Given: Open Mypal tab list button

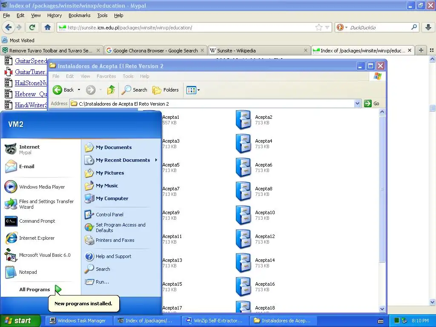Looking at the screenshot, I should [x=432, y=50].
